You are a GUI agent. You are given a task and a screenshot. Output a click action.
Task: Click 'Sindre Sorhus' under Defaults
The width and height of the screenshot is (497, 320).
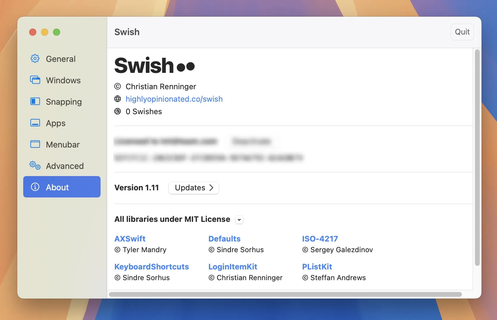[240, 250]
